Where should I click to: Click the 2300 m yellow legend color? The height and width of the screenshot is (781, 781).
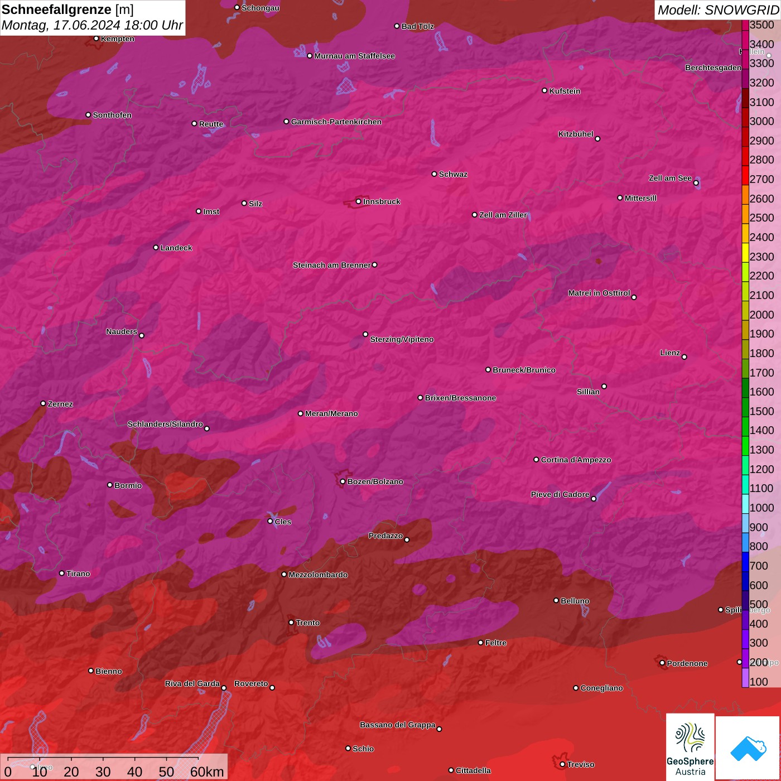pos(745,253)
